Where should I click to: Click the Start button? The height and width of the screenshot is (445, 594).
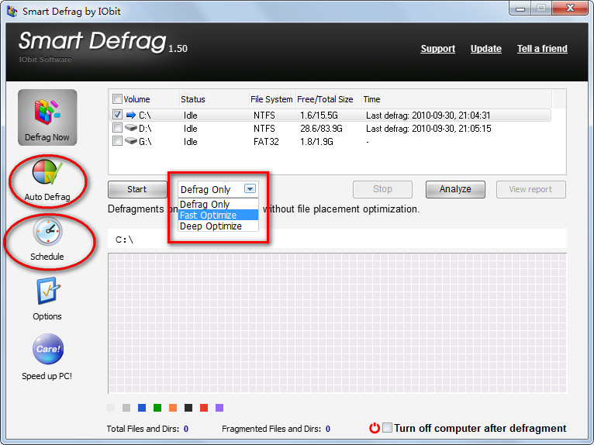pyautogui.click(x=137, y=189)
